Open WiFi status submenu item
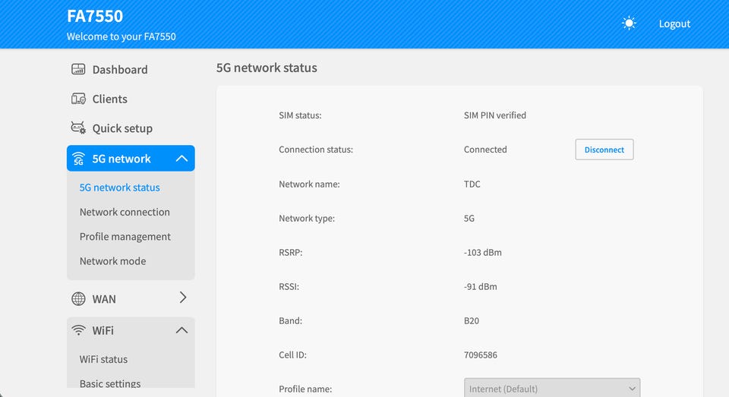Screen dimensions: 729x397 click(103, 359)
